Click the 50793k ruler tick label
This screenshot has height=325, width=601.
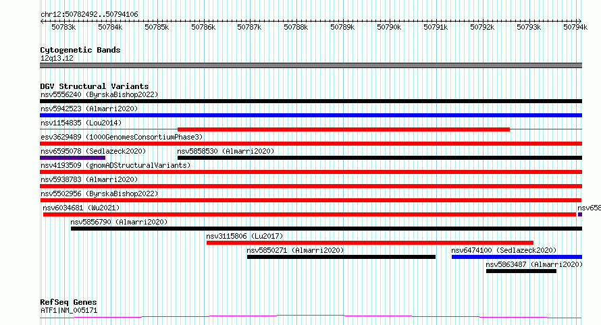pyautogui.click(x=529, y=27)
